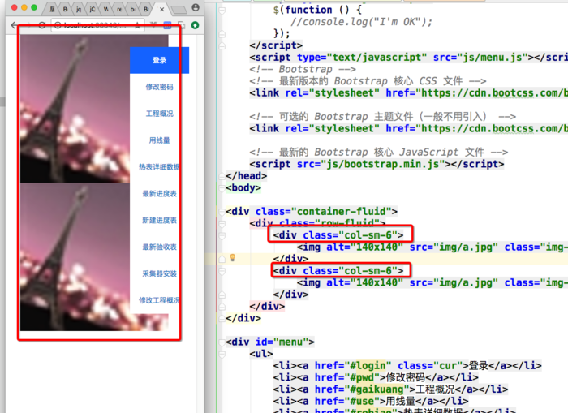Collapse the div id="menu" fold marker
Screen dimensions: 568x413
(222, 342)
